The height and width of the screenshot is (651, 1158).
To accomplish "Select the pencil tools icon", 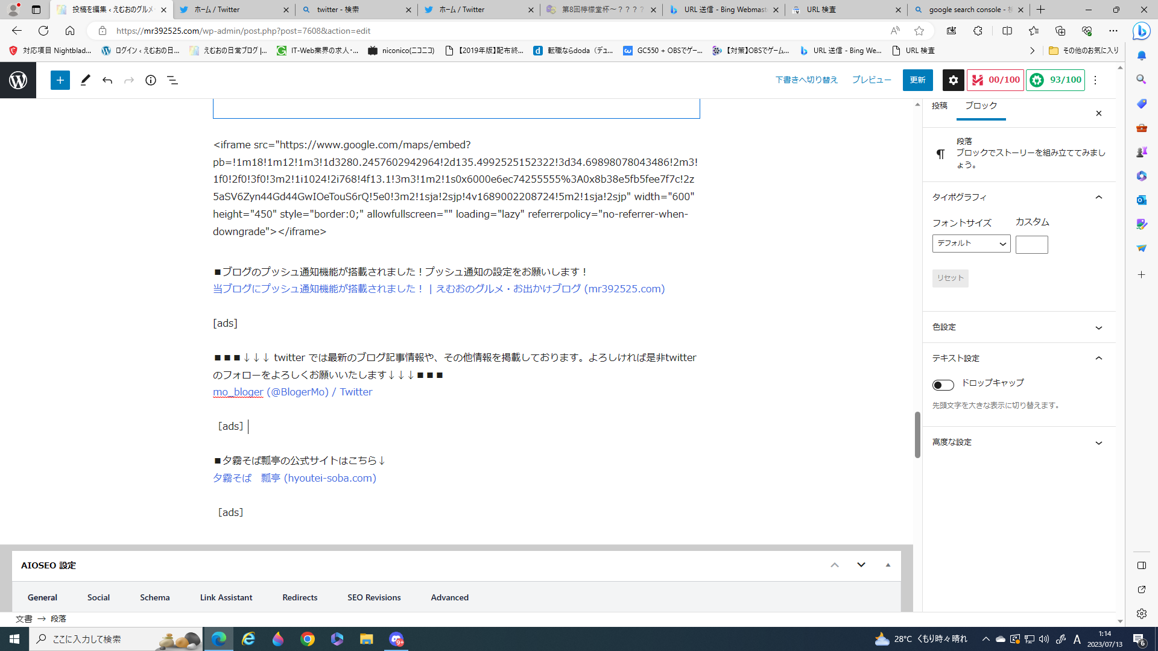I will (85, 80).
